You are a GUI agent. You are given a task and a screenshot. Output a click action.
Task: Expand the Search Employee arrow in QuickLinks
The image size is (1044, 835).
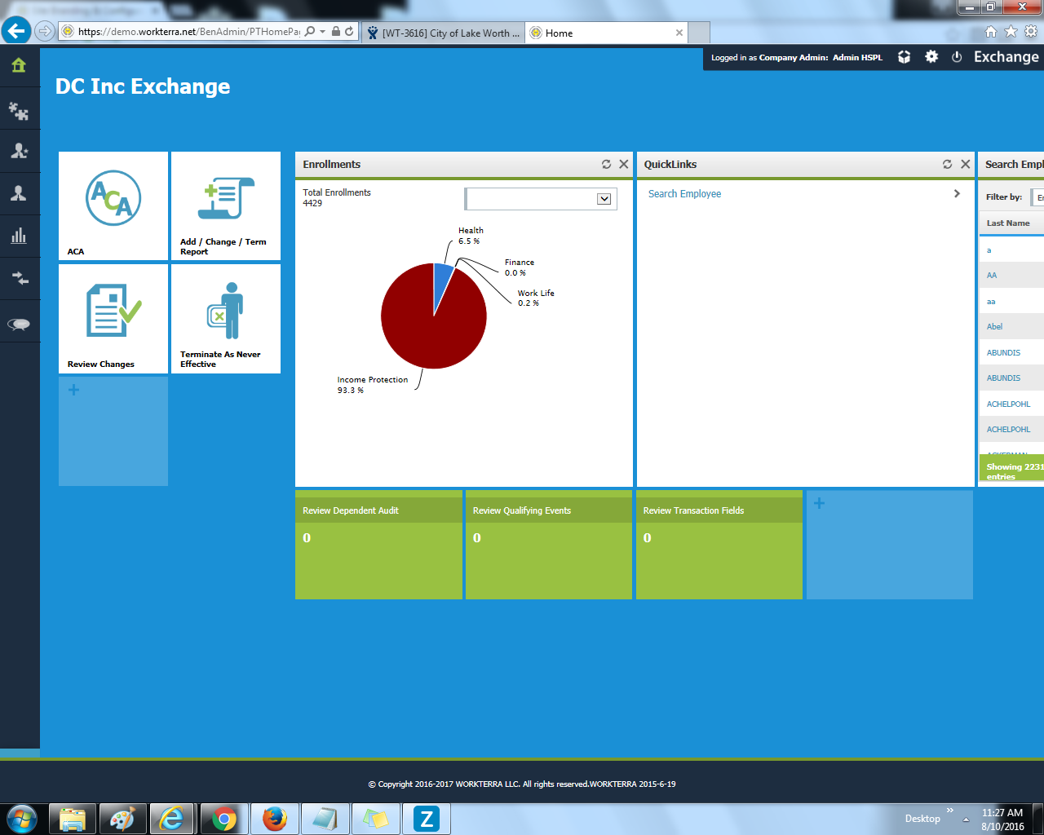coord(957,194)
